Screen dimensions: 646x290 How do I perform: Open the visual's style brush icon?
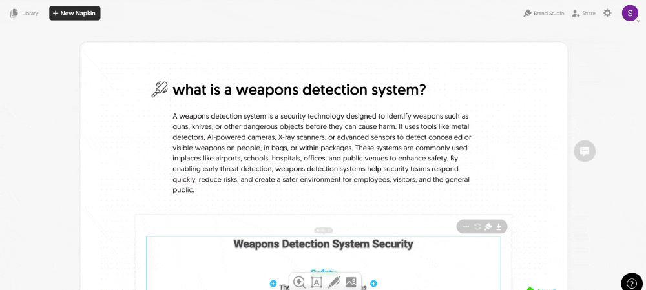click(x=488, y=227)
